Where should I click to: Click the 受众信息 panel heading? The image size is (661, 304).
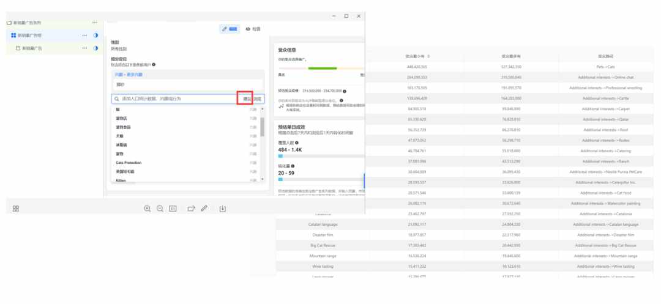pos(287,50)
